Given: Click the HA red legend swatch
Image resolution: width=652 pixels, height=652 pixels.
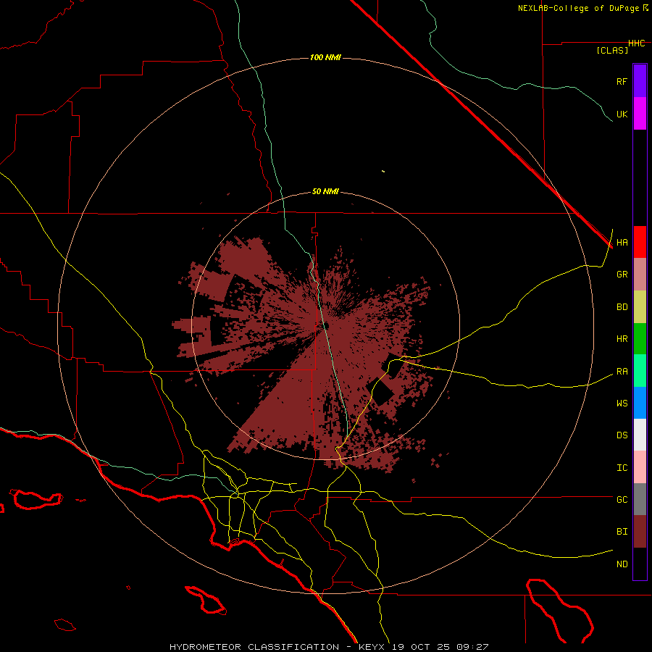Looking at the screenshot, I should [x=640, y=242].
